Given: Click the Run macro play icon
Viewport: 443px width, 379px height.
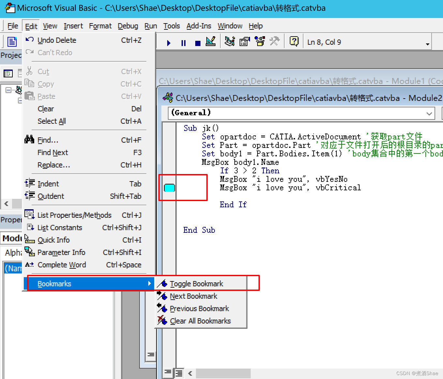Looking at the screenshot, I should coord(169,43).
